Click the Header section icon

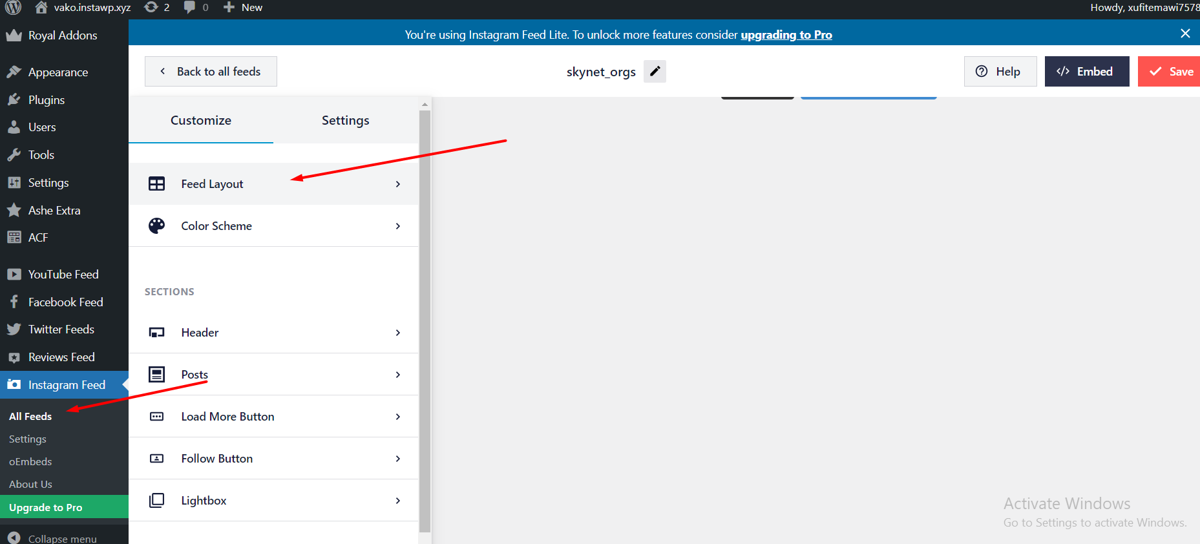(156, 332)
